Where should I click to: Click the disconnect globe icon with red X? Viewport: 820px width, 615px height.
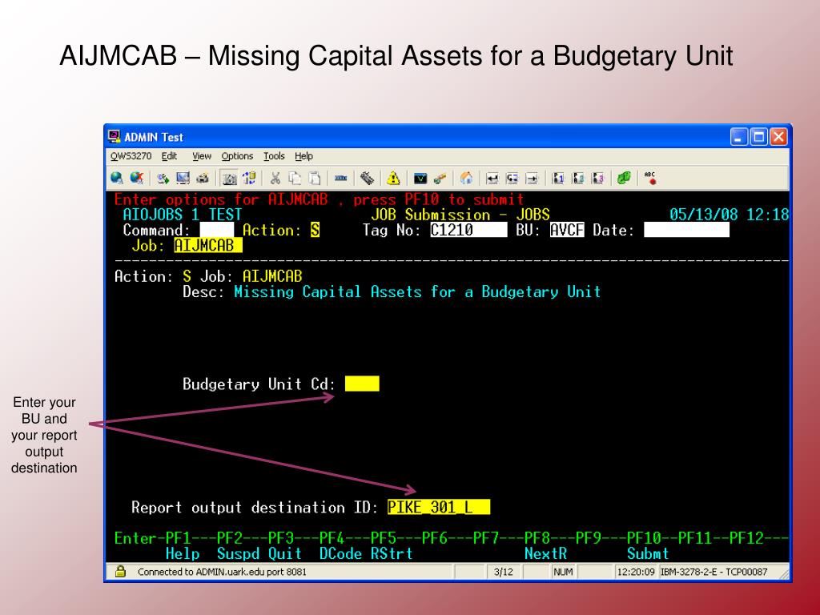click(137, 179)
